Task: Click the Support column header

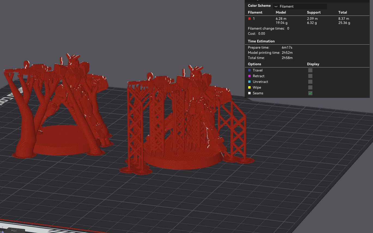Action: point(314,13)
